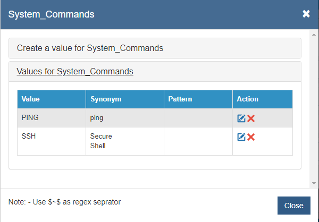Viewport: 319px width, 222px height.
Task: Click the Pattern column header
Action: click(180, 99)
